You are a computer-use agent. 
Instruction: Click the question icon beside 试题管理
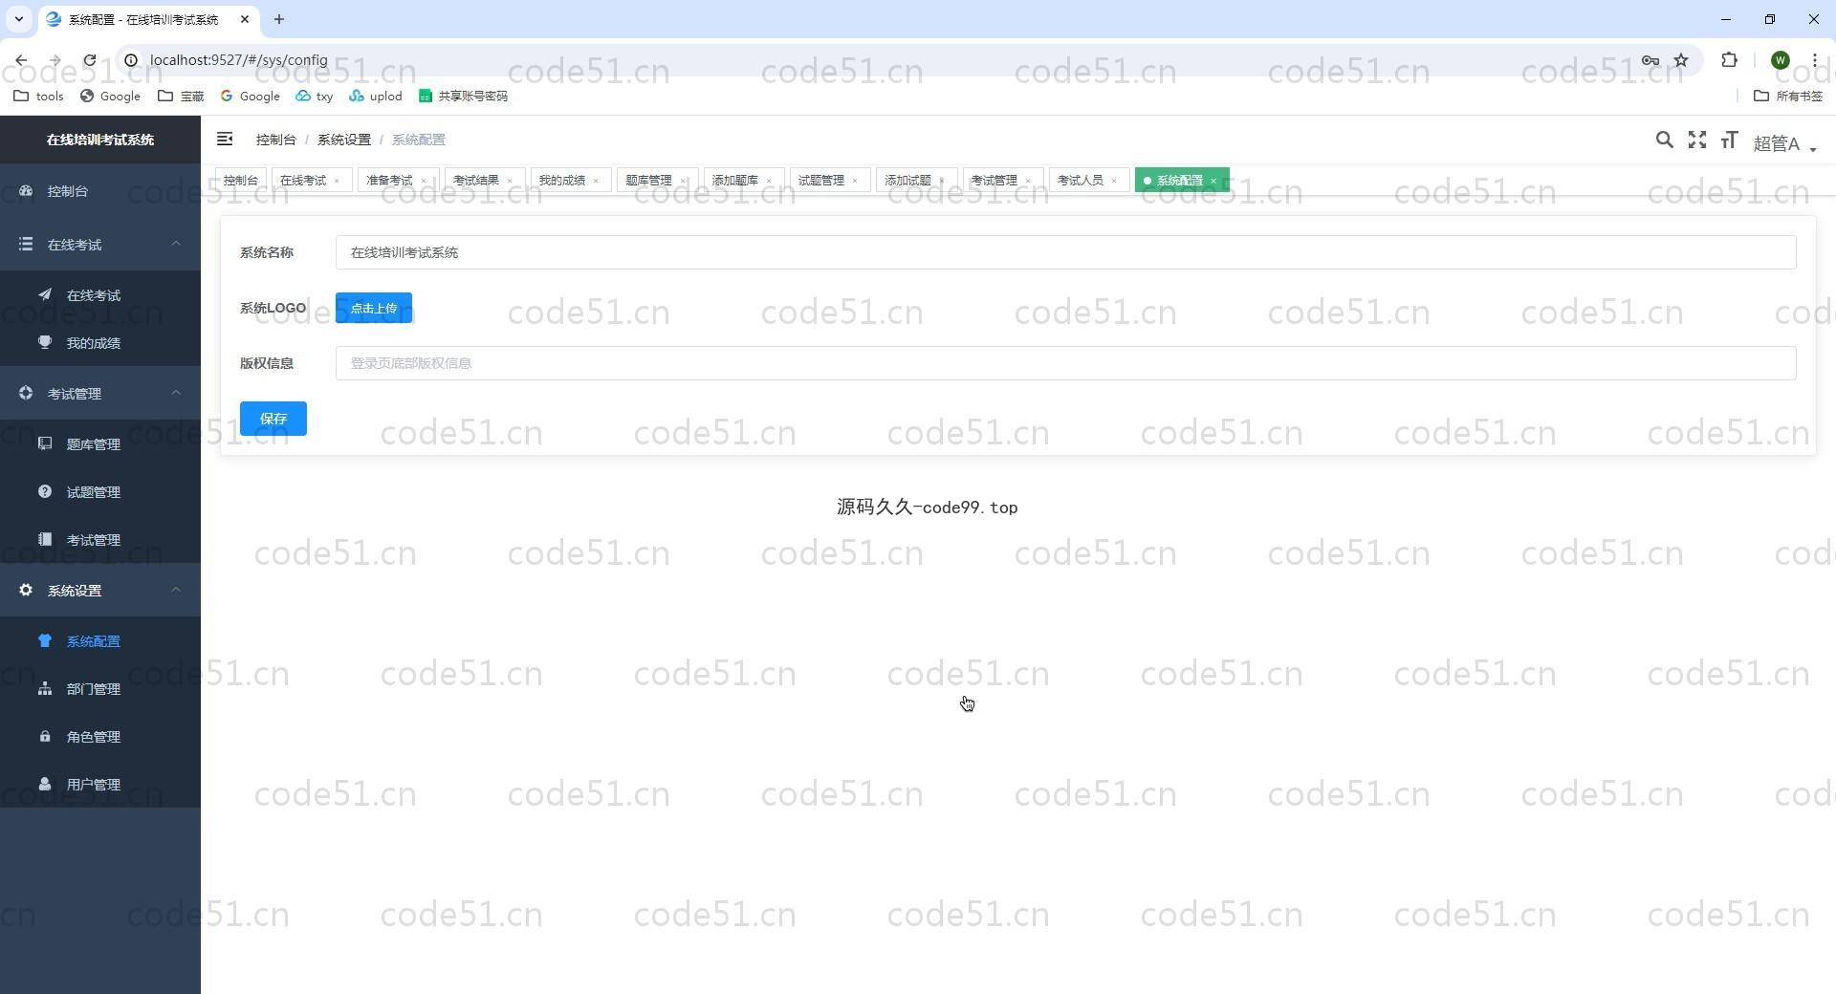45,491
